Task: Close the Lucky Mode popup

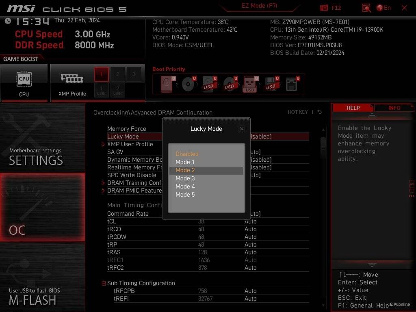Action: pyautogui.click(x=241, y=129)
